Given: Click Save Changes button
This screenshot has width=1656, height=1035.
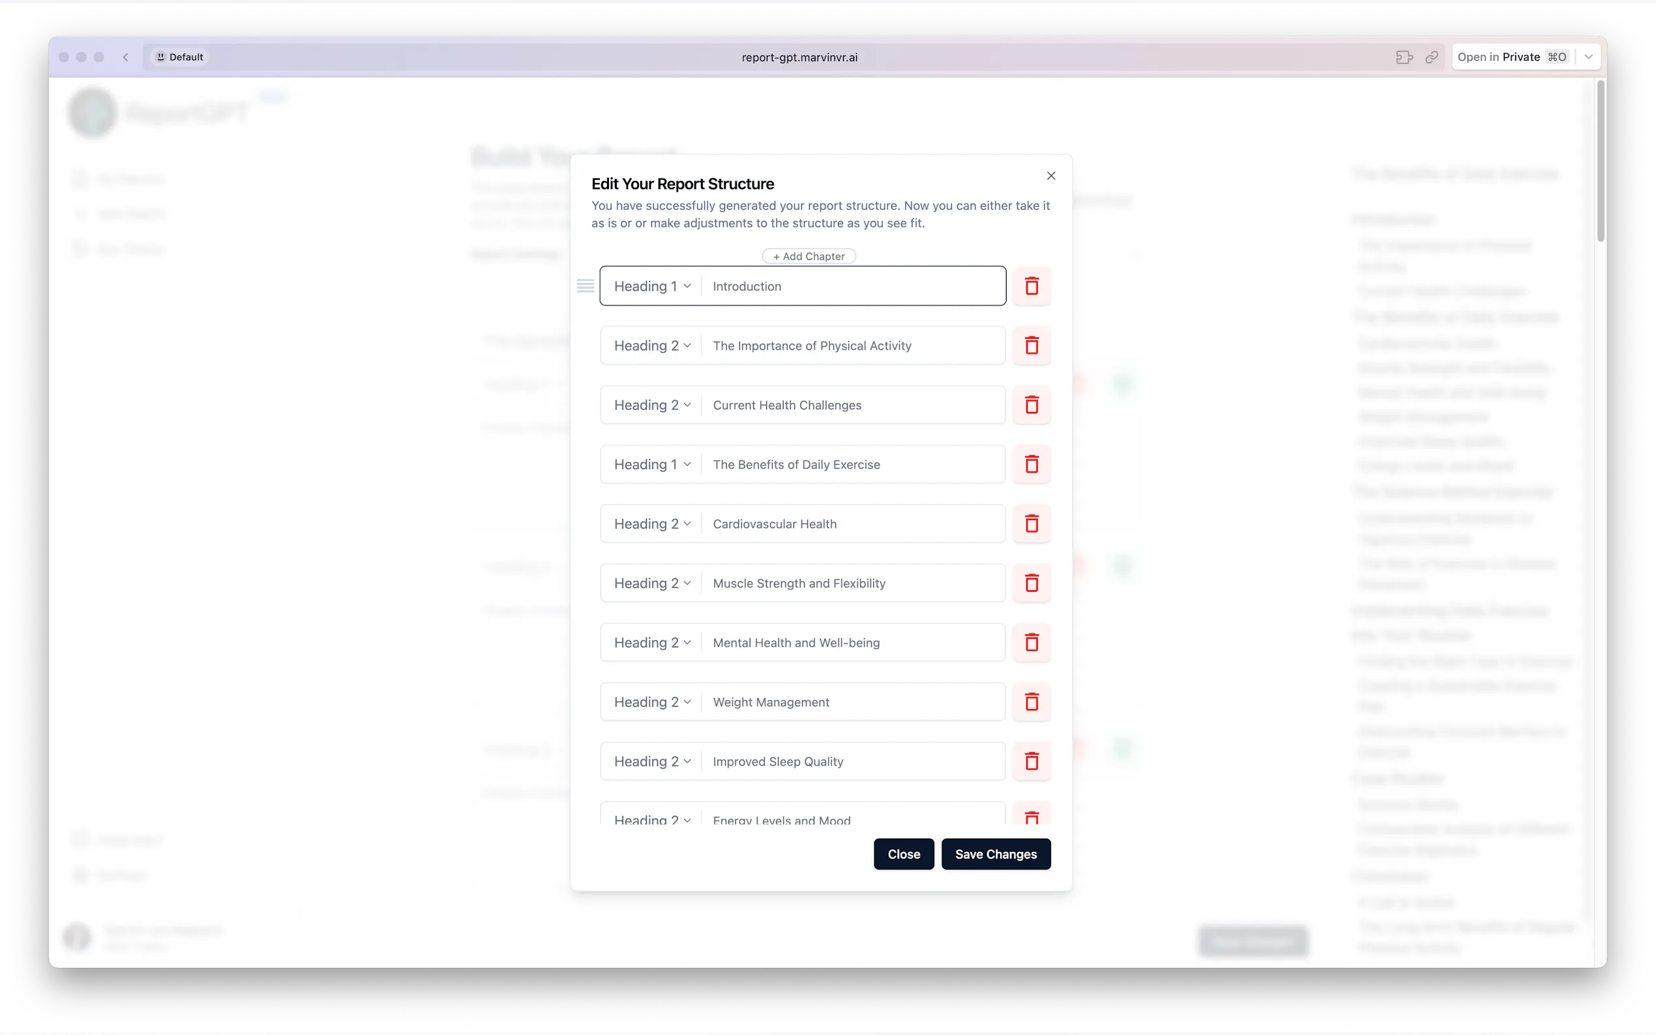Looking at the screenshot, I should click(x=996, y=854).
